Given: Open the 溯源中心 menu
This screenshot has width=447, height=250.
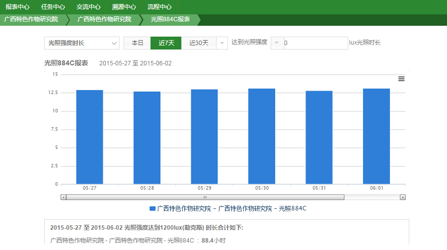Looking at the screenshot, I should (x=124, y=7).
